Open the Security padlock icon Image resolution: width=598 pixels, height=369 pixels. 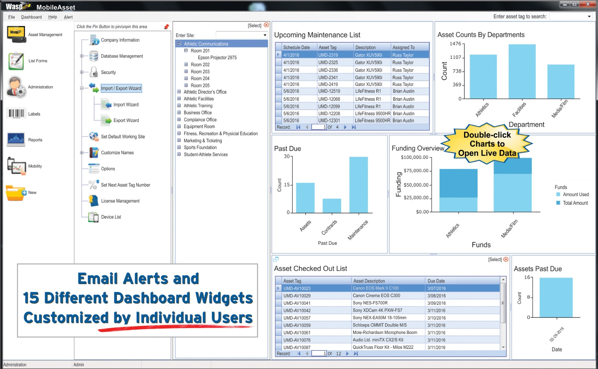[x=94, y=72]
